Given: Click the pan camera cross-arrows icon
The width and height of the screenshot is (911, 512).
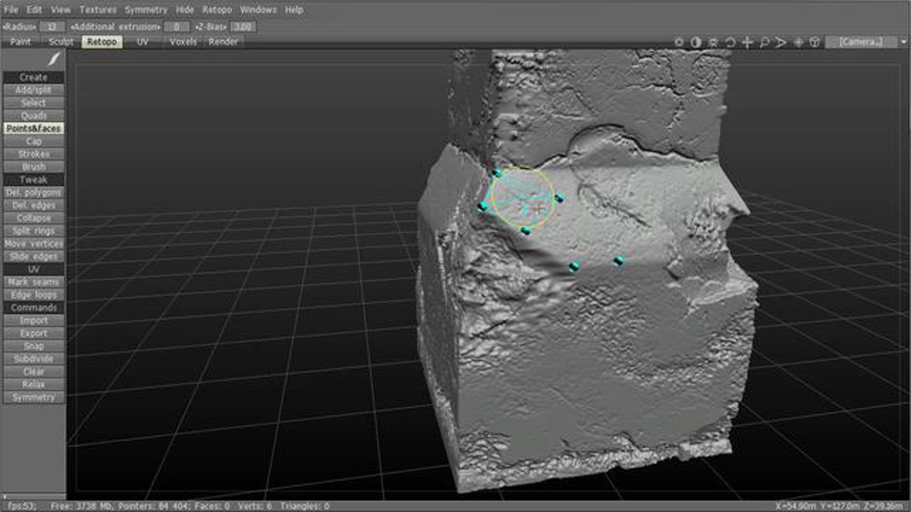Looking at the screenshot, I should tap(747, 42).
